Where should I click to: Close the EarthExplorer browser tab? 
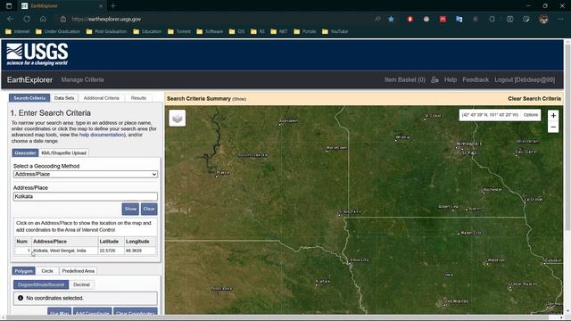tap(101, 6)
